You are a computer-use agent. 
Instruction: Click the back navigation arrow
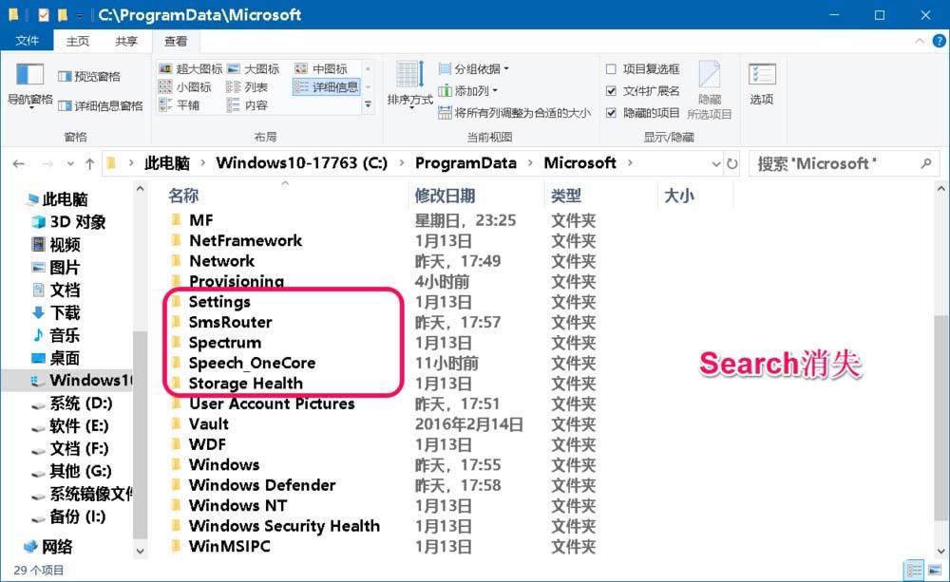[19, 162]
